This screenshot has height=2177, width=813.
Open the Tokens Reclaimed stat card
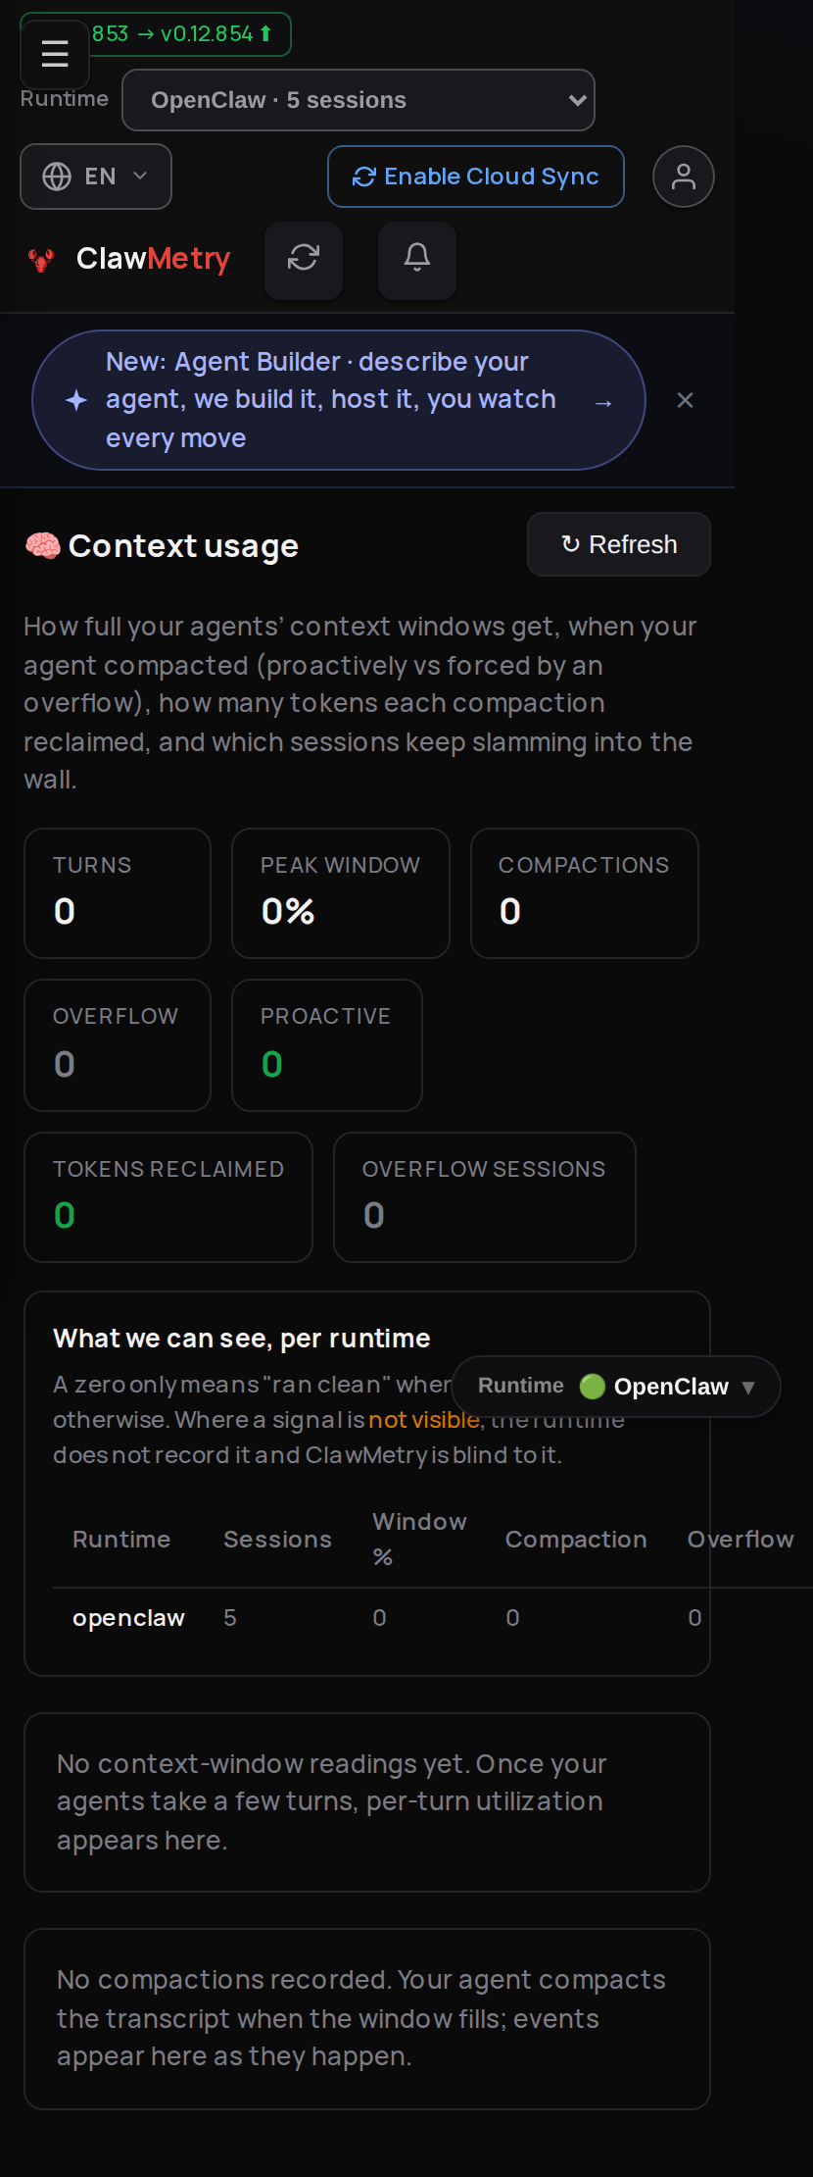point(168,1197)
